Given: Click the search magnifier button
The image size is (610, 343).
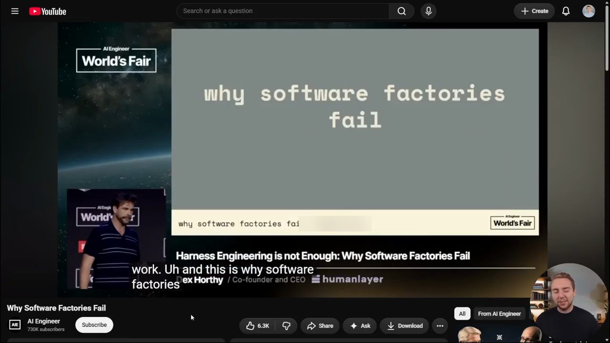Looking at the screenshot, I should coord(402,11).
